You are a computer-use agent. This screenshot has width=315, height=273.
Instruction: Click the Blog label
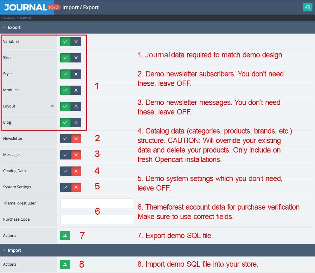(x=7, y=122)
